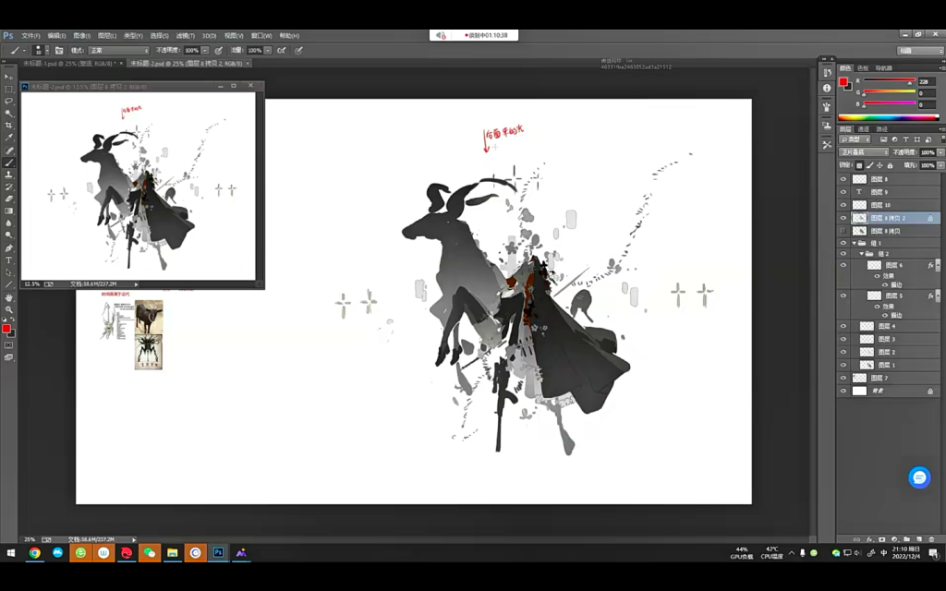
Task: Select the Clone Stamp tool
Action: click(x=9, y=174)
